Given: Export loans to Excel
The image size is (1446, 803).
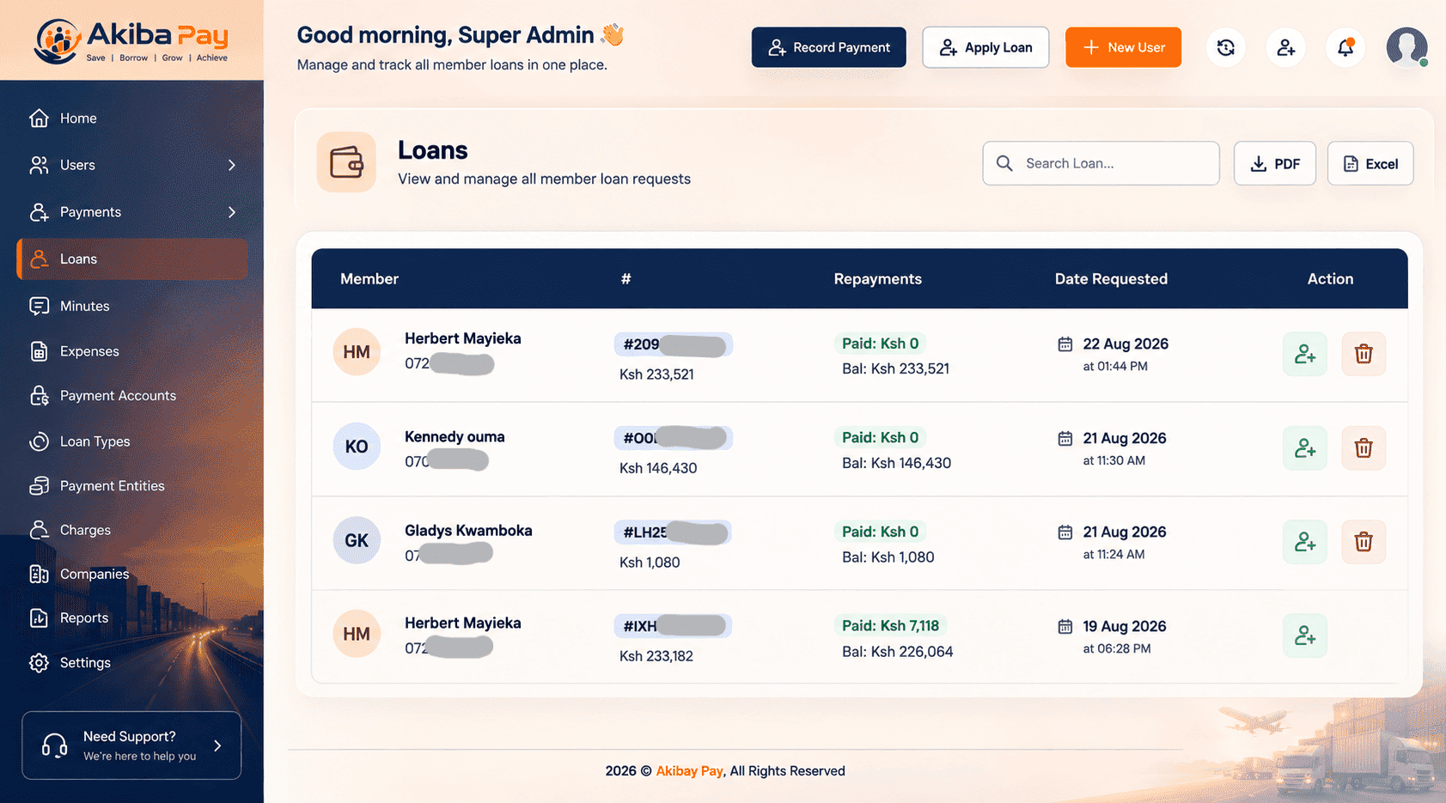Looking at the screenshot, I should coord(1370,163).
